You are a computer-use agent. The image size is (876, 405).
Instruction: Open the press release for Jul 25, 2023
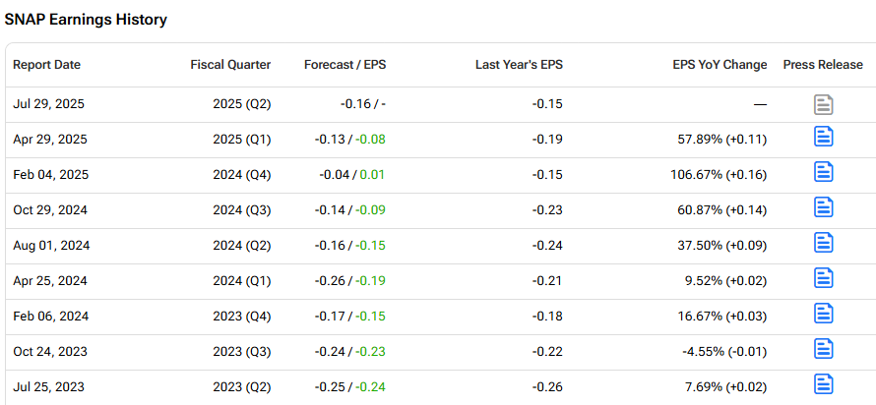click(x=824, y=384)
